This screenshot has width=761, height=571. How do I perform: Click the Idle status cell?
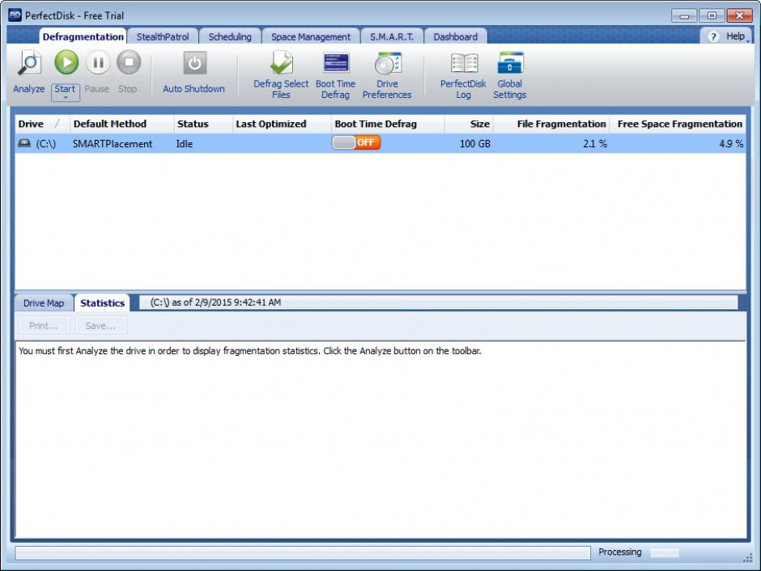click(185, 144)
